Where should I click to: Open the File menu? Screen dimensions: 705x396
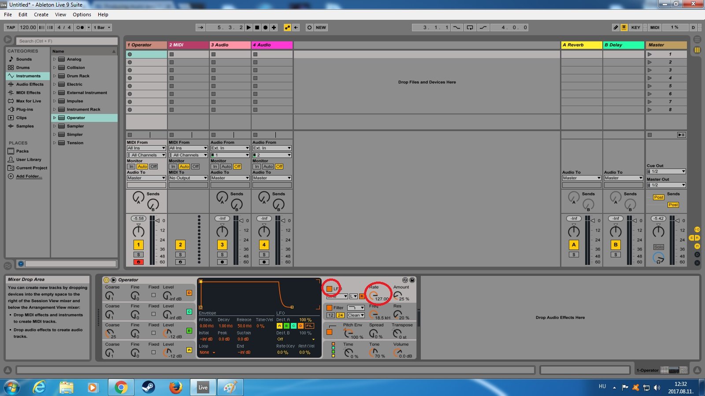click(x=8, y=15)
